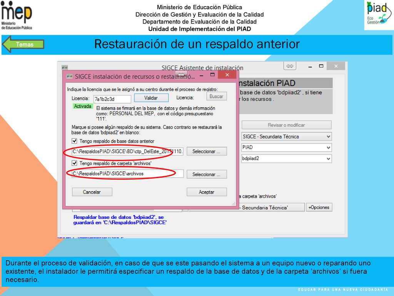
Task: Click the double-arrow icon in dialog title bar
Action: [x=181, y=74]
